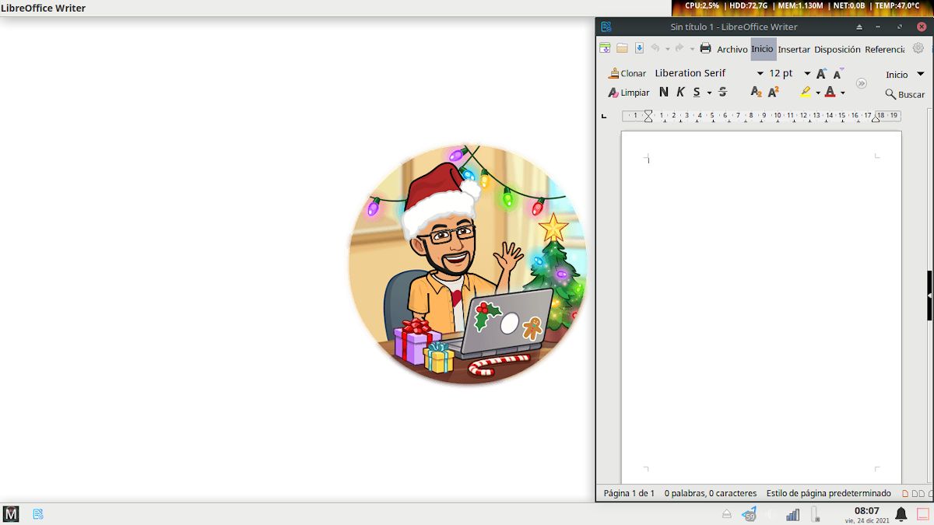
Task: Click the save document icon
Action: (639, 48)
